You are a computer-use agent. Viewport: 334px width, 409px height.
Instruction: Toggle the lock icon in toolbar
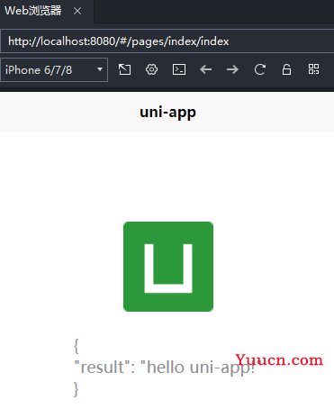(x=286, y=69)
